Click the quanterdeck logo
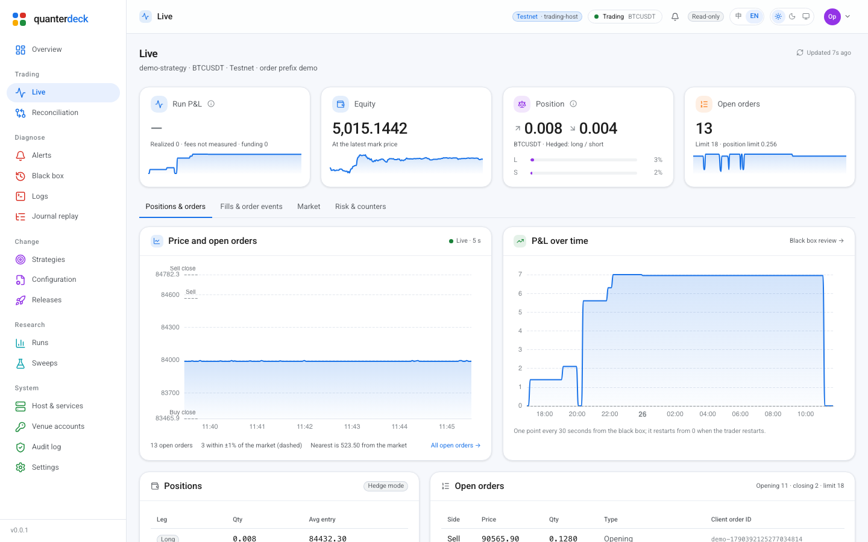 [x=50, y=19]
